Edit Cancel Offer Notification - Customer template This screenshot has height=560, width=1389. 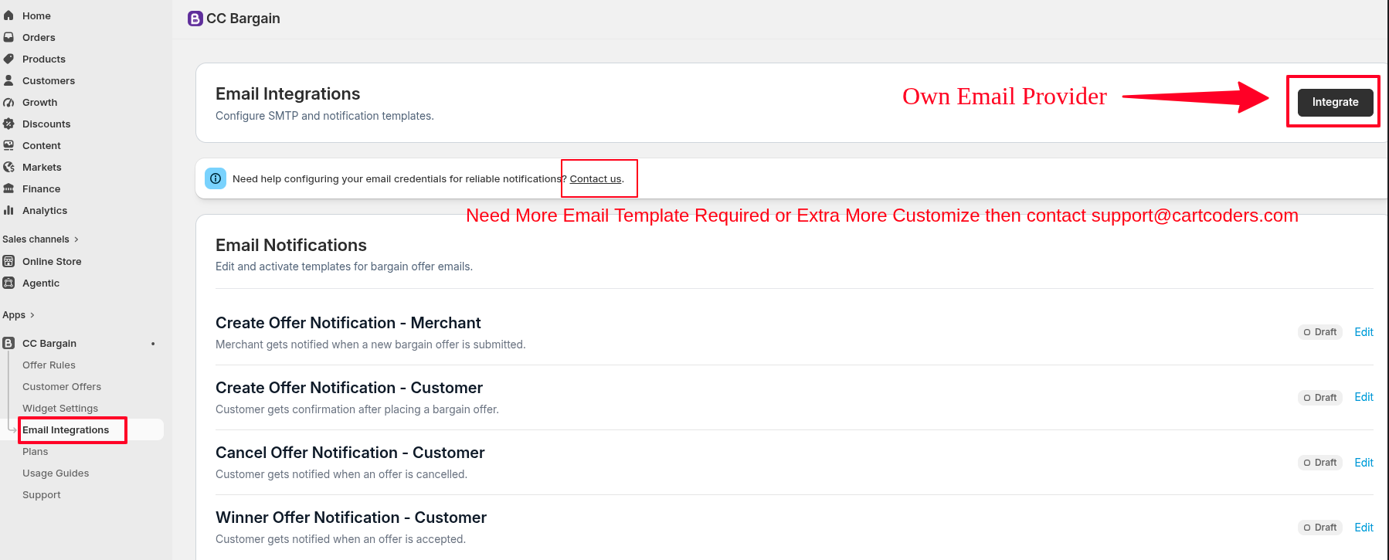tap(1364, 463)
